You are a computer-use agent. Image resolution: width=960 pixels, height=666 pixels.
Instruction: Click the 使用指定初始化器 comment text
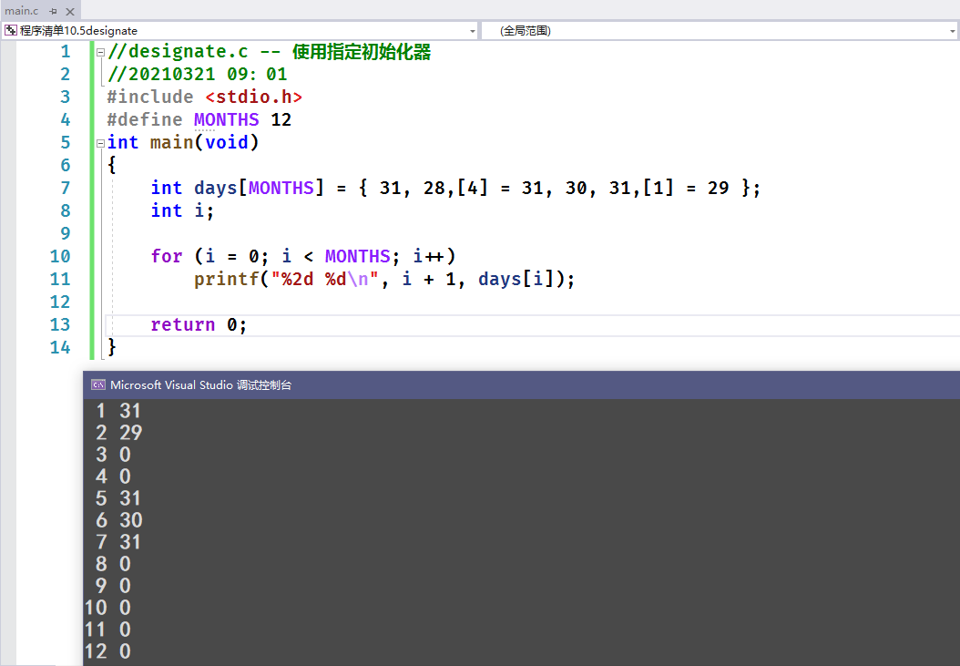[x=362, y=51]
